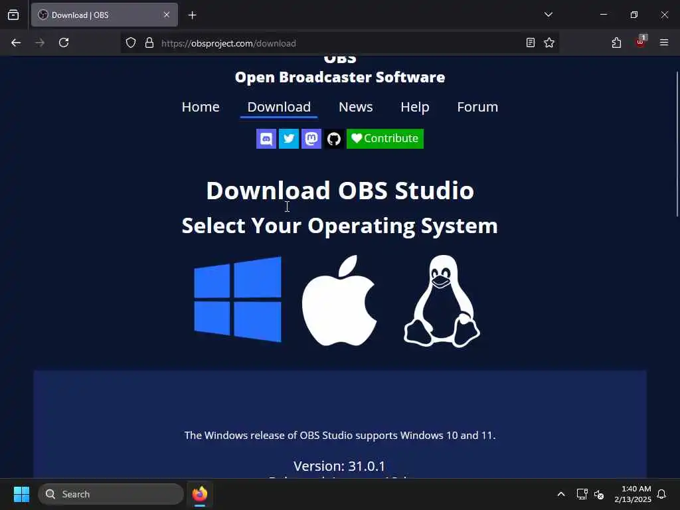View site security lock information
The image size is (680, 510).
pyautogui.click(x=149, y=43)
